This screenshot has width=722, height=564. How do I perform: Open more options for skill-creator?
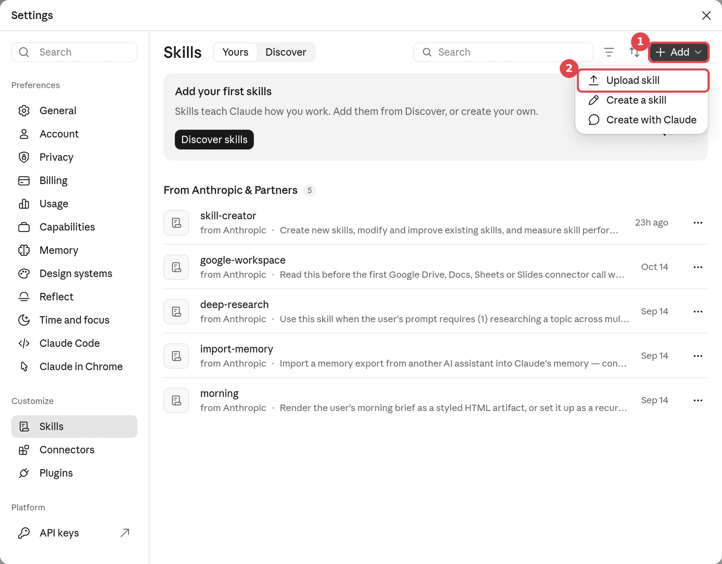698,223
